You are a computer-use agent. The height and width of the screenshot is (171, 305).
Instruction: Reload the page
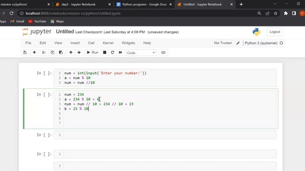[x=11, y=13]
